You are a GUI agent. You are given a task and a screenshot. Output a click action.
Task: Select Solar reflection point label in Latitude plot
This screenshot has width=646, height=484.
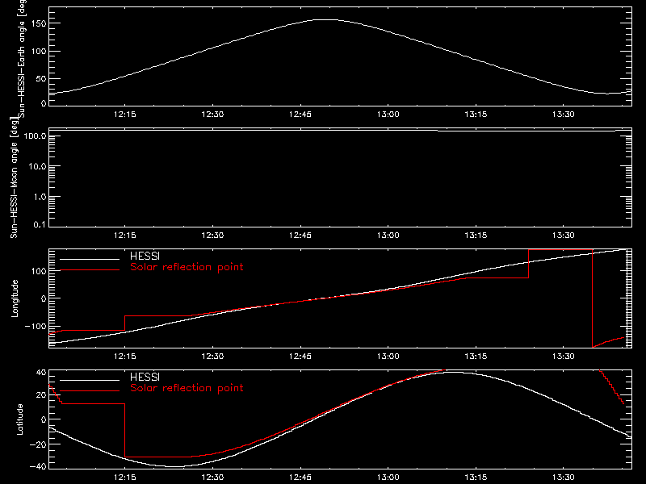coord(187,388)
